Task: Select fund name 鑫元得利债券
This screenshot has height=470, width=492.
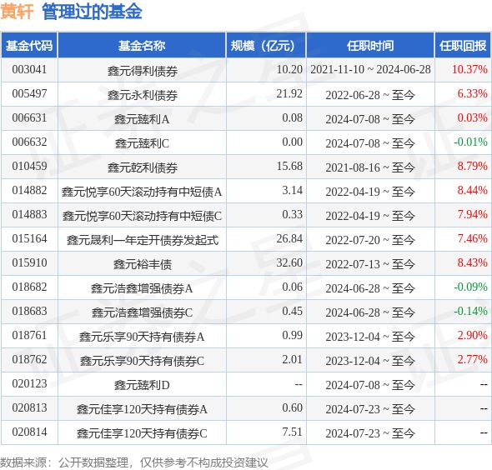Action: pyautogui.click(x=143, y=71)
